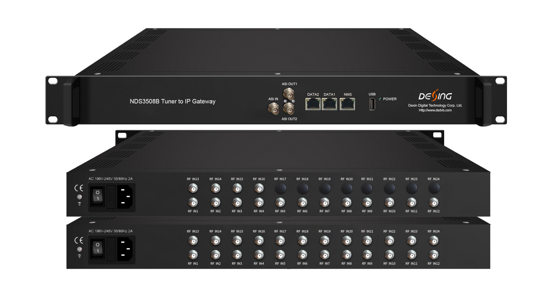Image resolution: width=555 pixels, height=305 pixels.
Task: Click the RF IN8 connector on middle unit
Action: pyautogui.click(x=347, y=202)
